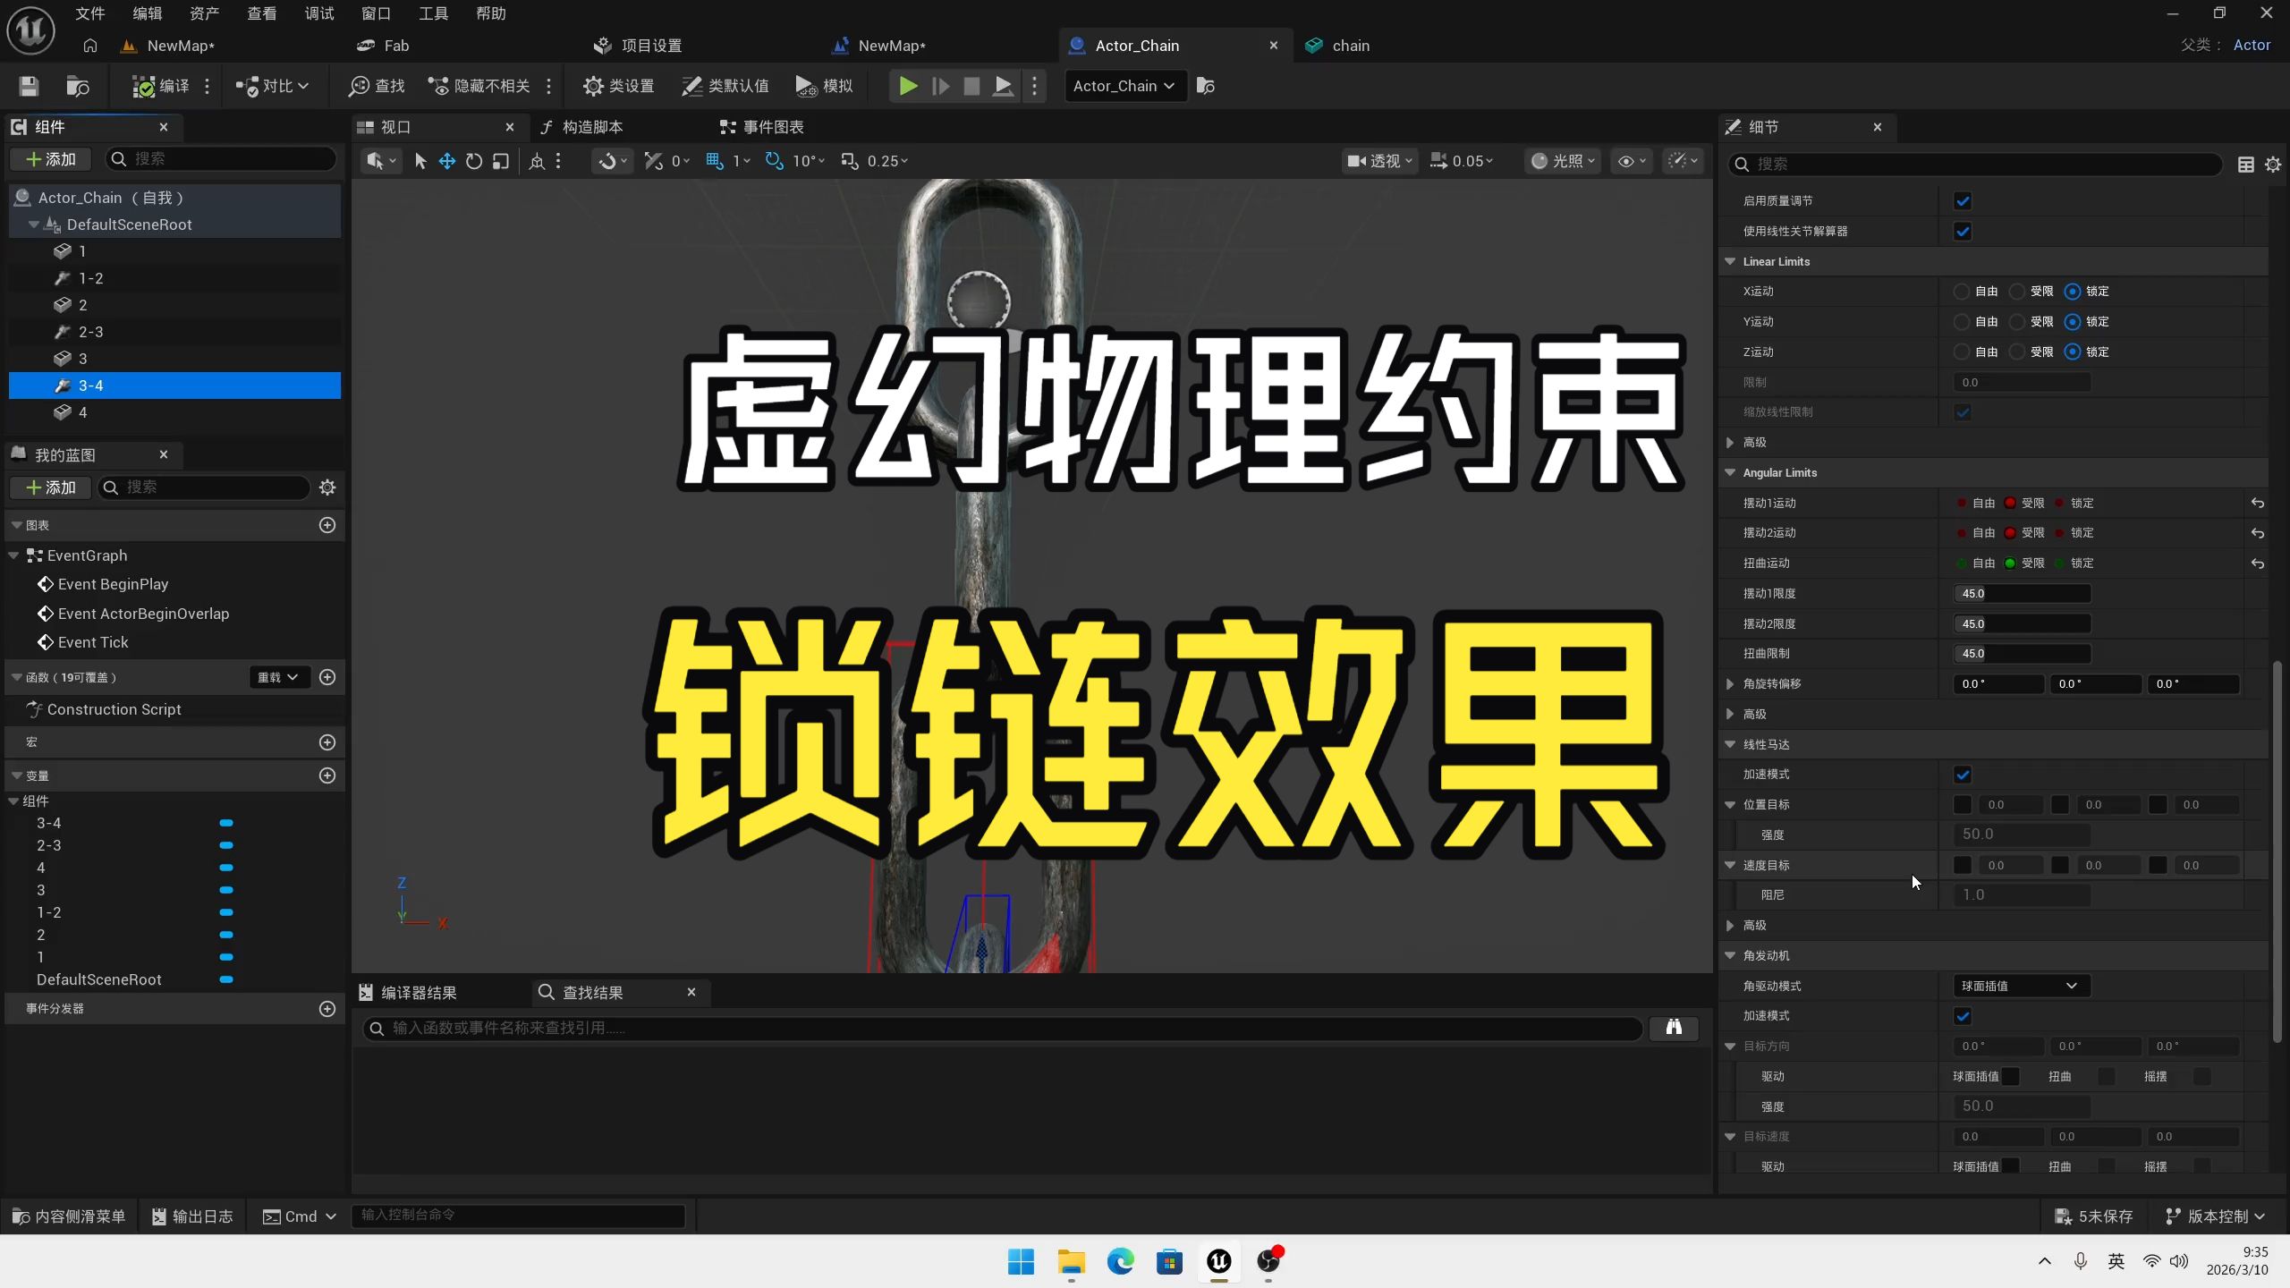
Task: Click 添加 button in 组件 panel
Action: (x=51, y=159)
